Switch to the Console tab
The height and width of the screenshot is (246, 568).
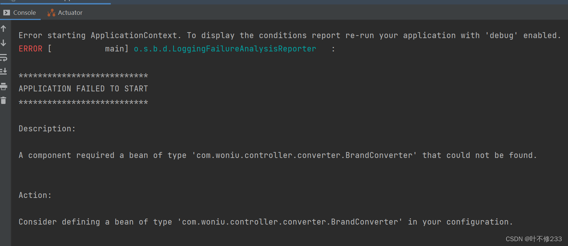point(20,13)
